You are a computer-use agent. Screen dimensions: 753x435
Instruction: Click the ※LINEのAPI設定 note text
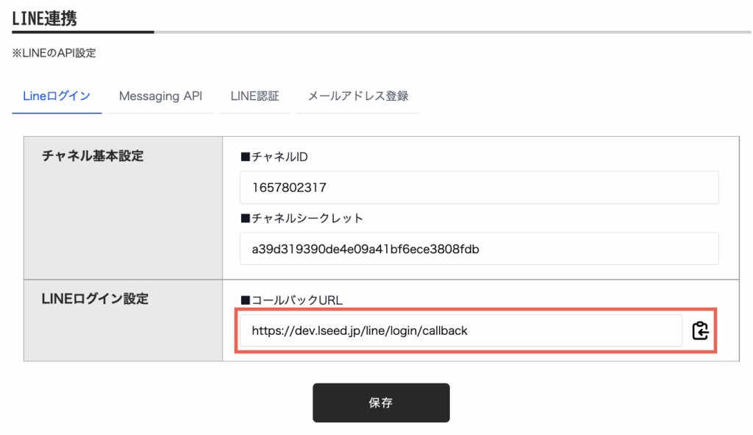pyautogui.click(x=54, y=53)
